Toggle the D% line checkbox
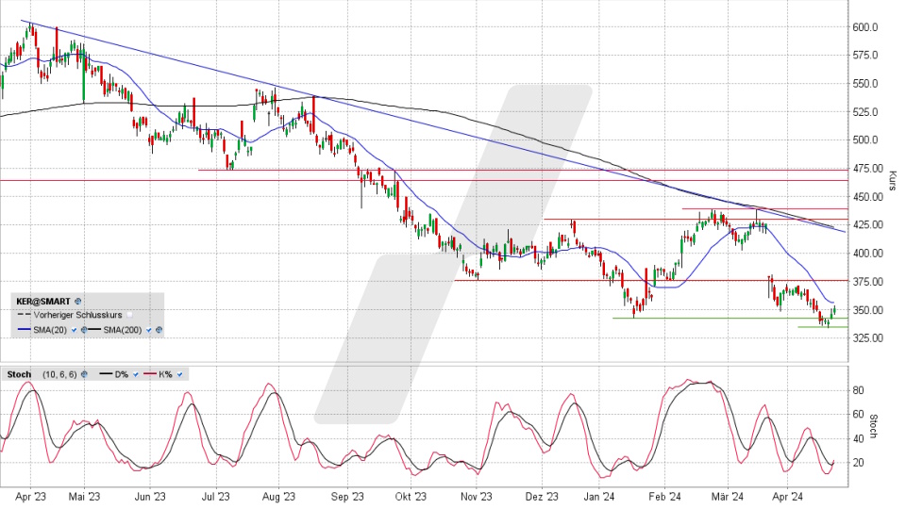This screenshot has height=509, width=906. click(136, 374)
